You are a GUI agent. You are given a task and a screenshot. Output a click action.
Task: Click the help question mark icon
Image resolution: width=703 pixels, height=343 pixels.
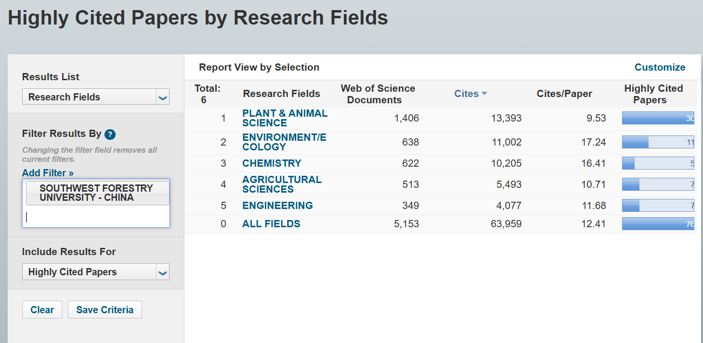click(110, 135)
